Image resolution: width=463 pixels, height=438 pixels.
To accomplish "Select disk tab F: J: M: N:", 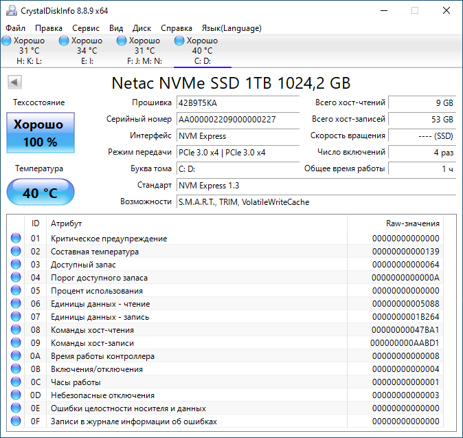I will 144,51.
